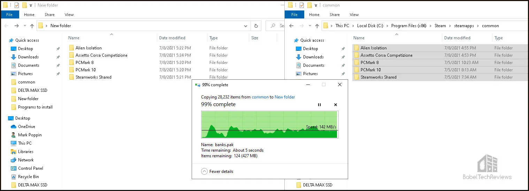Open the 'common' source link in copy dialog
The image size is (529, 191).
(260, 97)
